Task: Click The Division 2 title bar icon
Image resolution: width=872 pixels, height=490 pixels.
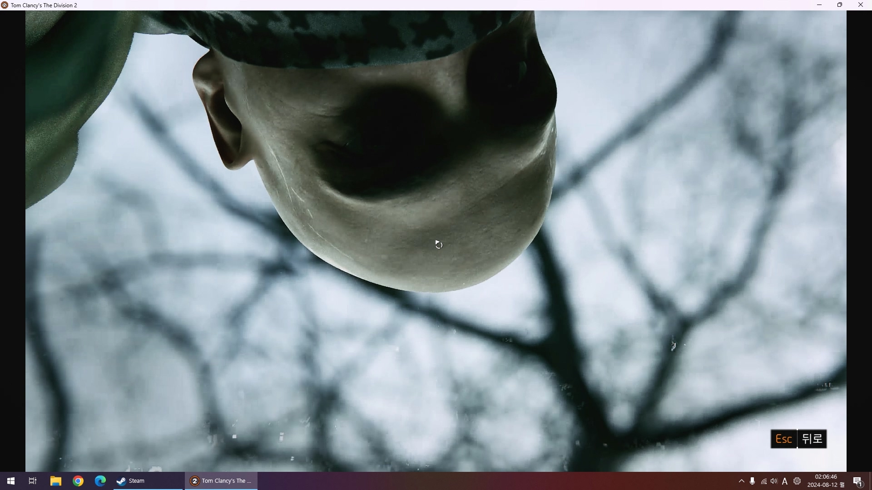Action: 5,5
